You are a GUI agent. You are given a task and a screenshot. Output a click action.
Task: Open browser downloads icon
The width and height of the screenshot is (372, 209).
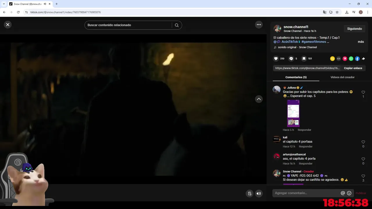tap(347, 12)
